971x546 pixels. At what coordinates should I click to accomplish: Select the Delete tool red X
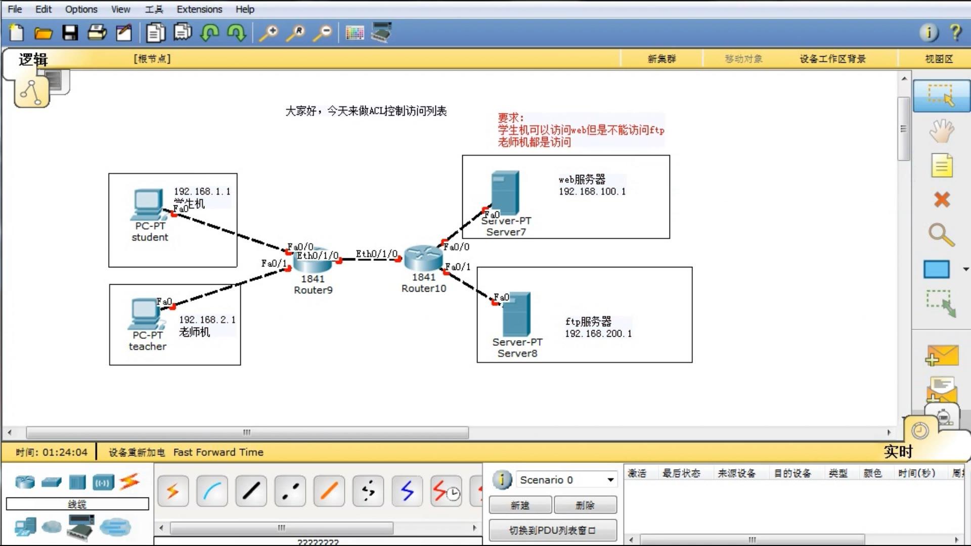(941, 200)
